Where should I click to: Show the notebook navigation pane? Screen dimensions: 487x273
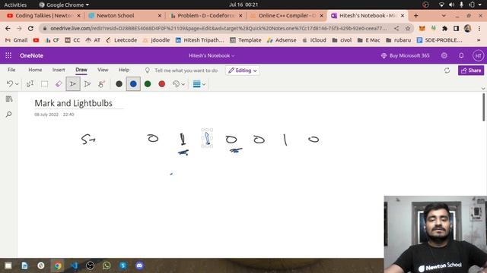click(x=9, y=99)
